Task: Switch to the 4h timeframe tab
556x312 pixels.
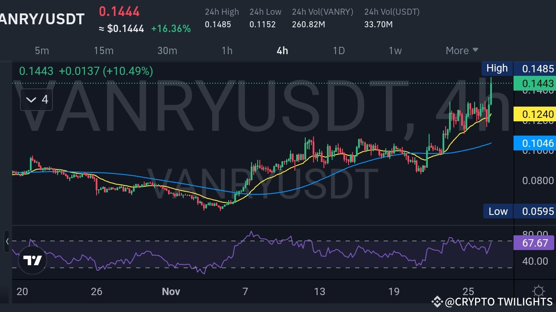Action: pos(282,51)
